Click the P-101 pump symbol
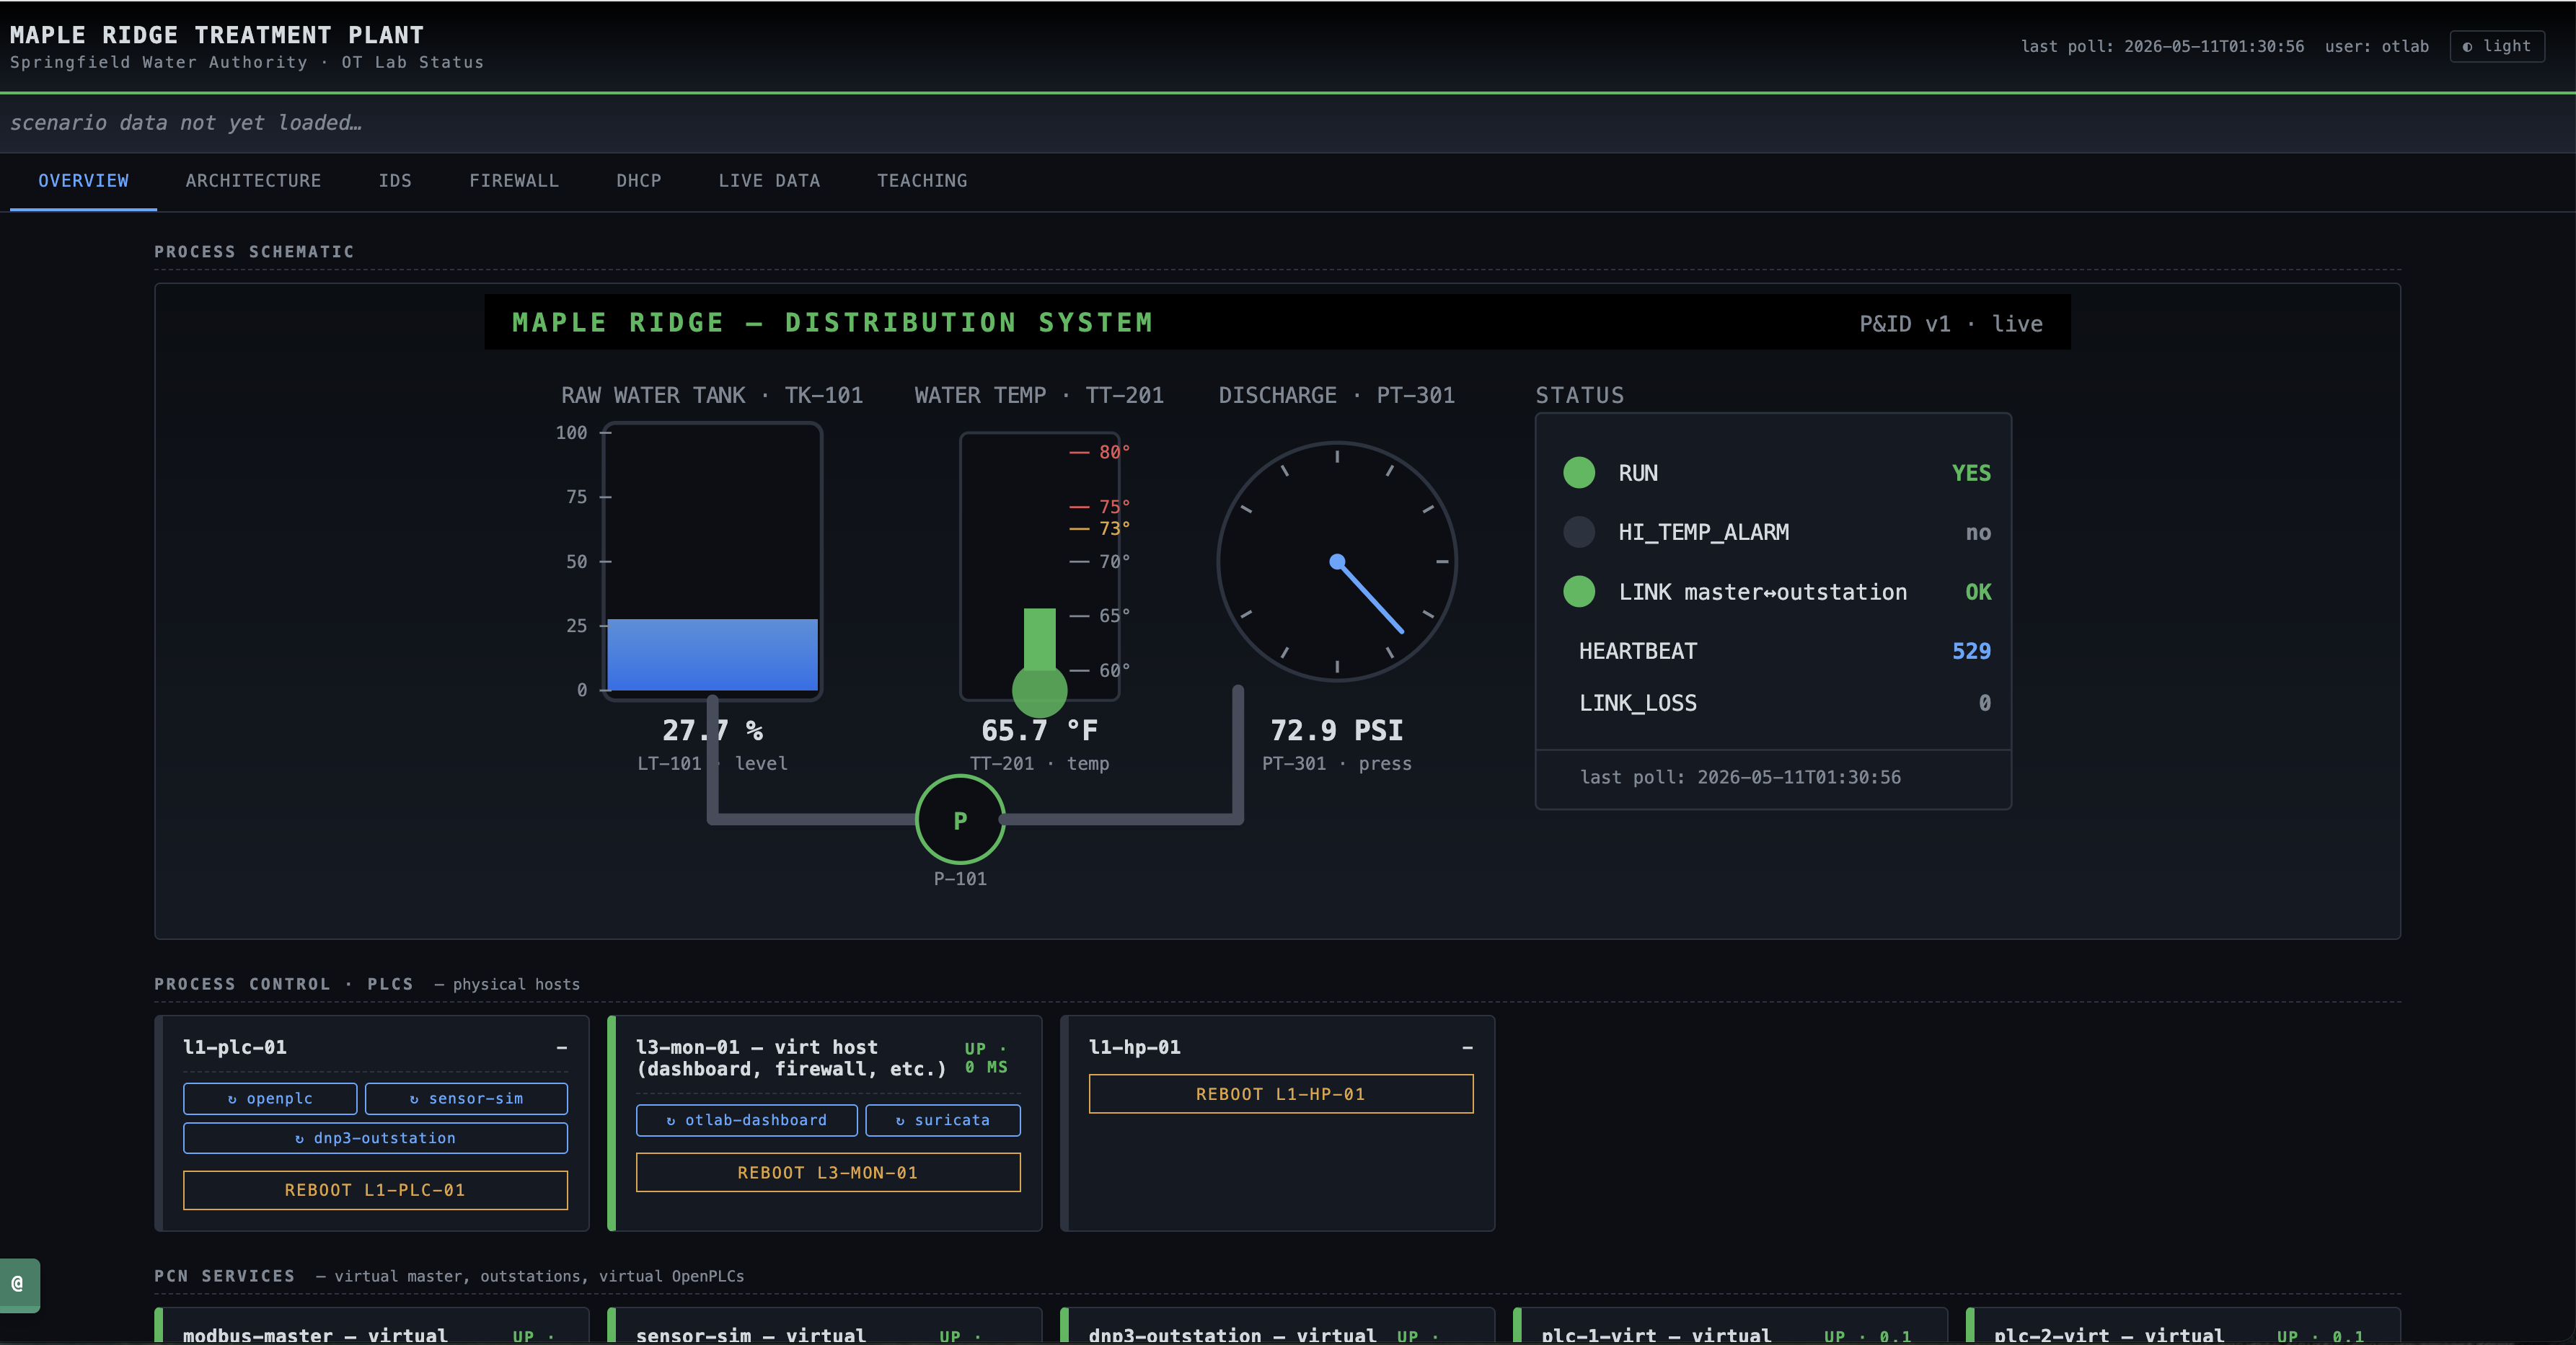Screen dimensions: 2576x1345 [x=960, y=820]
